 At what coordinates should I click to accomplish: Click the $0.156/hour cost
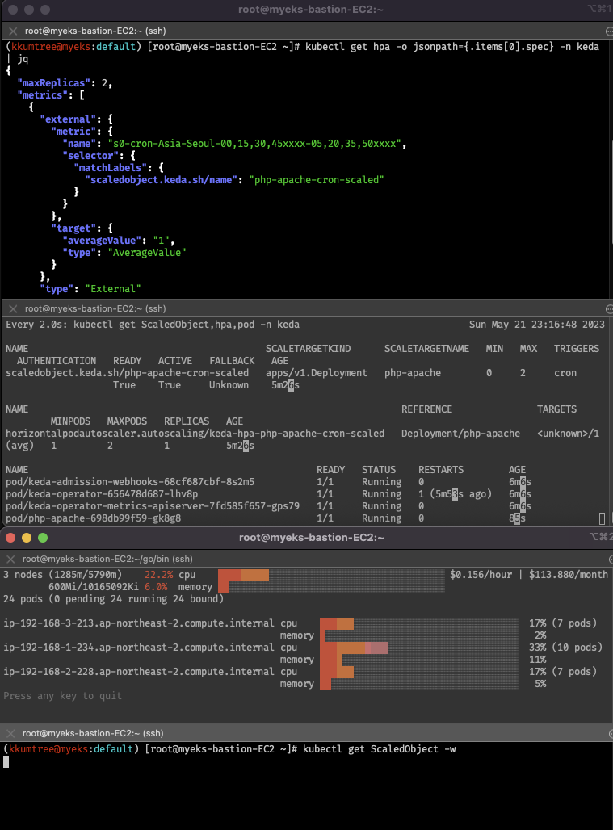[481, 575]
